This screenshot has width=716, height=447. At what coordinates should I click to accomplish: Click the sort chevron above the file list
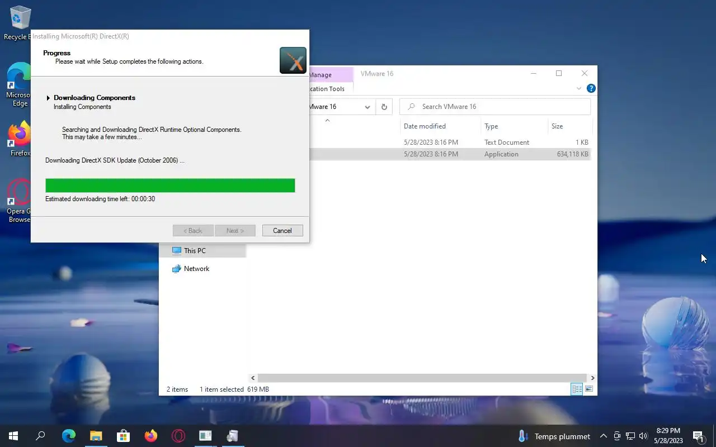pos(327,120)
